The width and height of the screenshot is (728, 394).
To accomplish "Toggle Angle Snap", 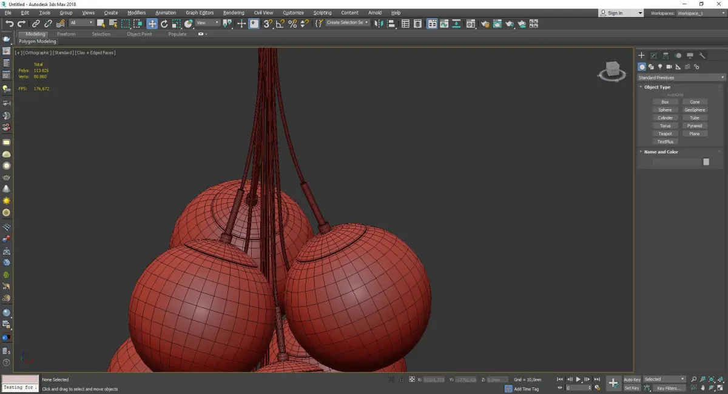I will click(x=280, y=24).
